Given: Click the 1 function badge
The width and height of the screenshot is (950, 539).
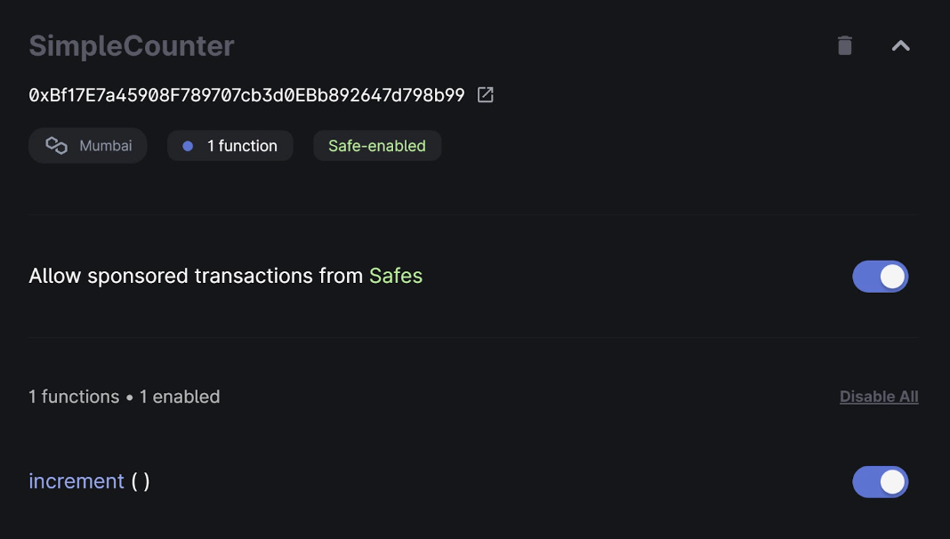Looking at the screenshot, I should (x=230, y=146).
